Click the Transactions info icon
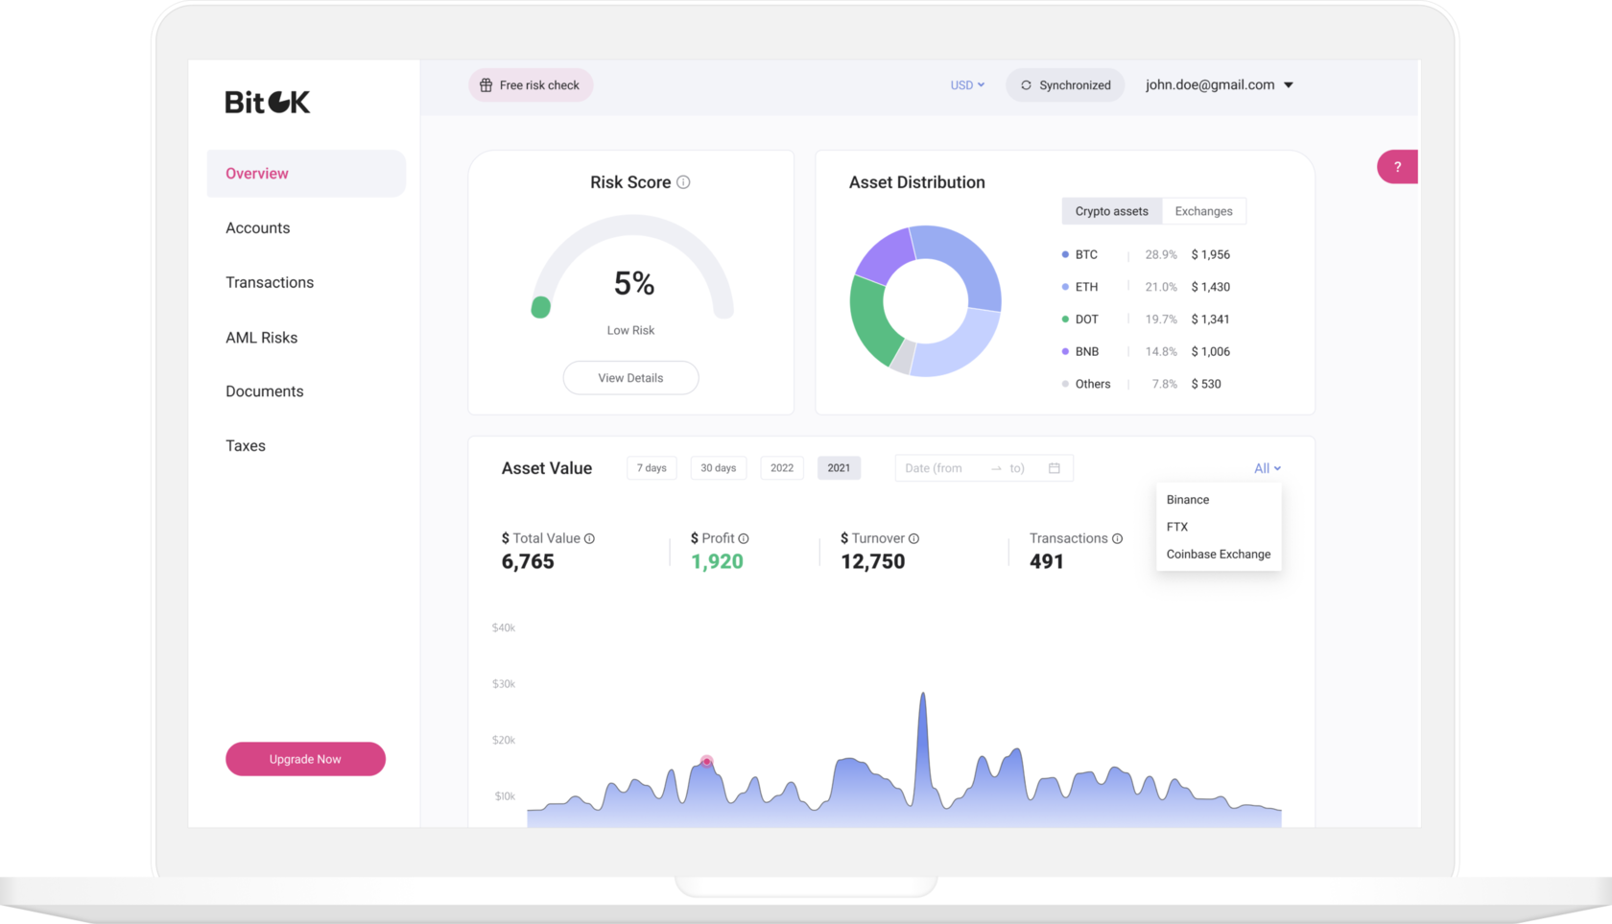The height and width of the screenshot is (924, 1612). click(x=1117, y=539)
